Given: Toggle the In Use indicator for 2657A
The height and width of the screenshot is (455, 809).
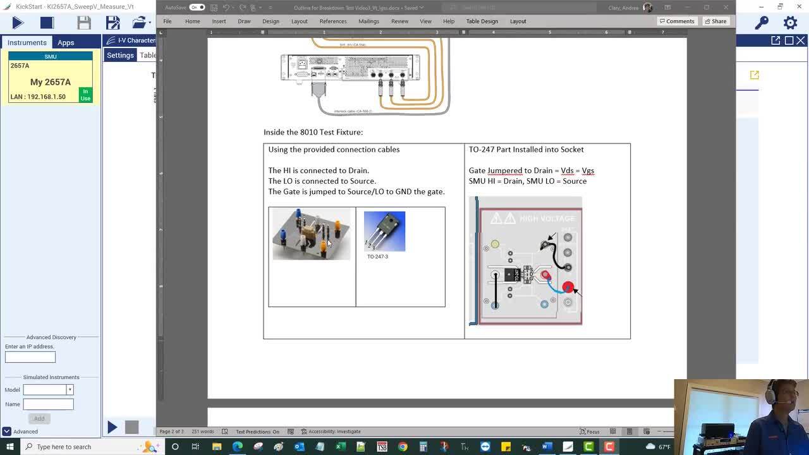Looking at the screenshot, I should click(x=85, y=95).
